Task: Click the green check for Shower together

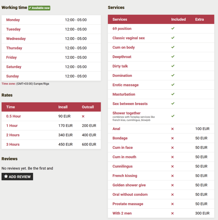Action: coord(173,116)
